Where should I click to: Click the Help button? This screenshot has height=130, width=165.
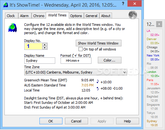tap(127, 121)
